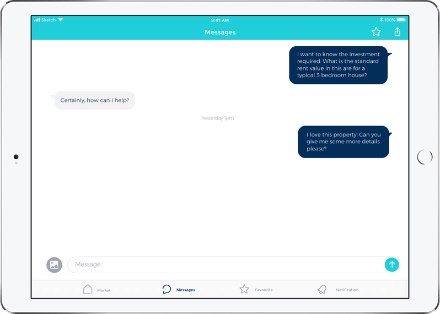Click the "Yesterday 1pm" timestamp
440x314 pixels.
[x=218, y=118]
